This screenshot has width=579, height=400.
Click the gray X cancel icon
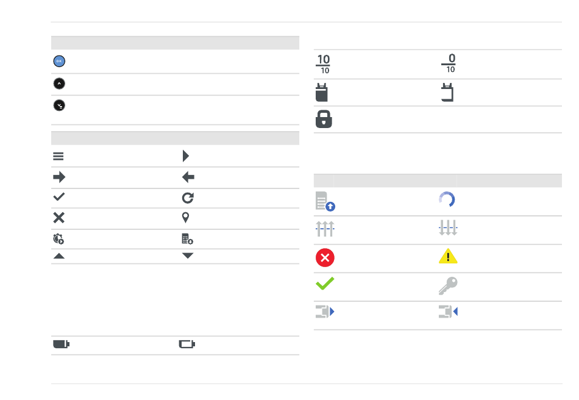point(59,218)
